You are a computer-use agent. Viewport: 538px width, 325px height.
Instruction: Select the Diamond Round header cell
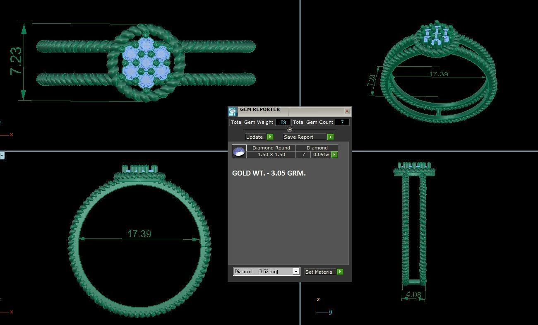pos(271,148)
